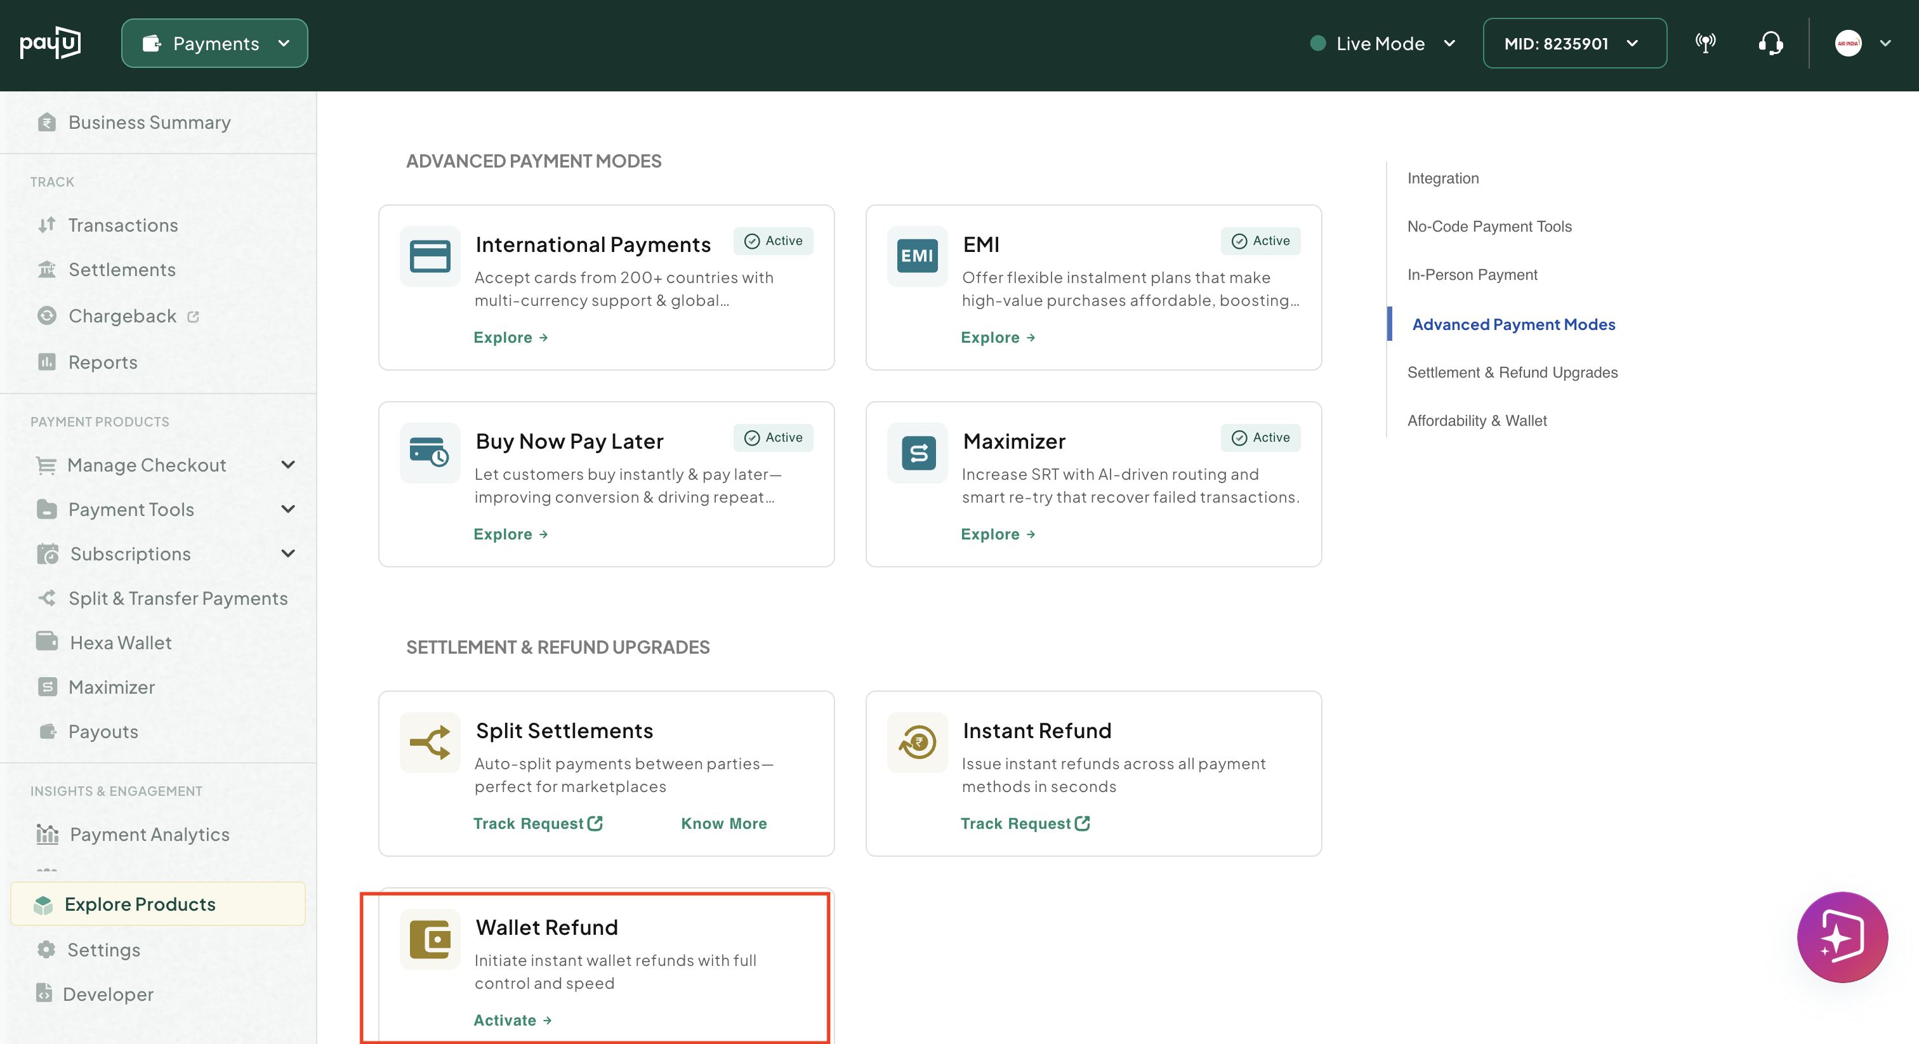
Task: Click the Hexa Wallet icon in sidebar
Action: point(47,642)
